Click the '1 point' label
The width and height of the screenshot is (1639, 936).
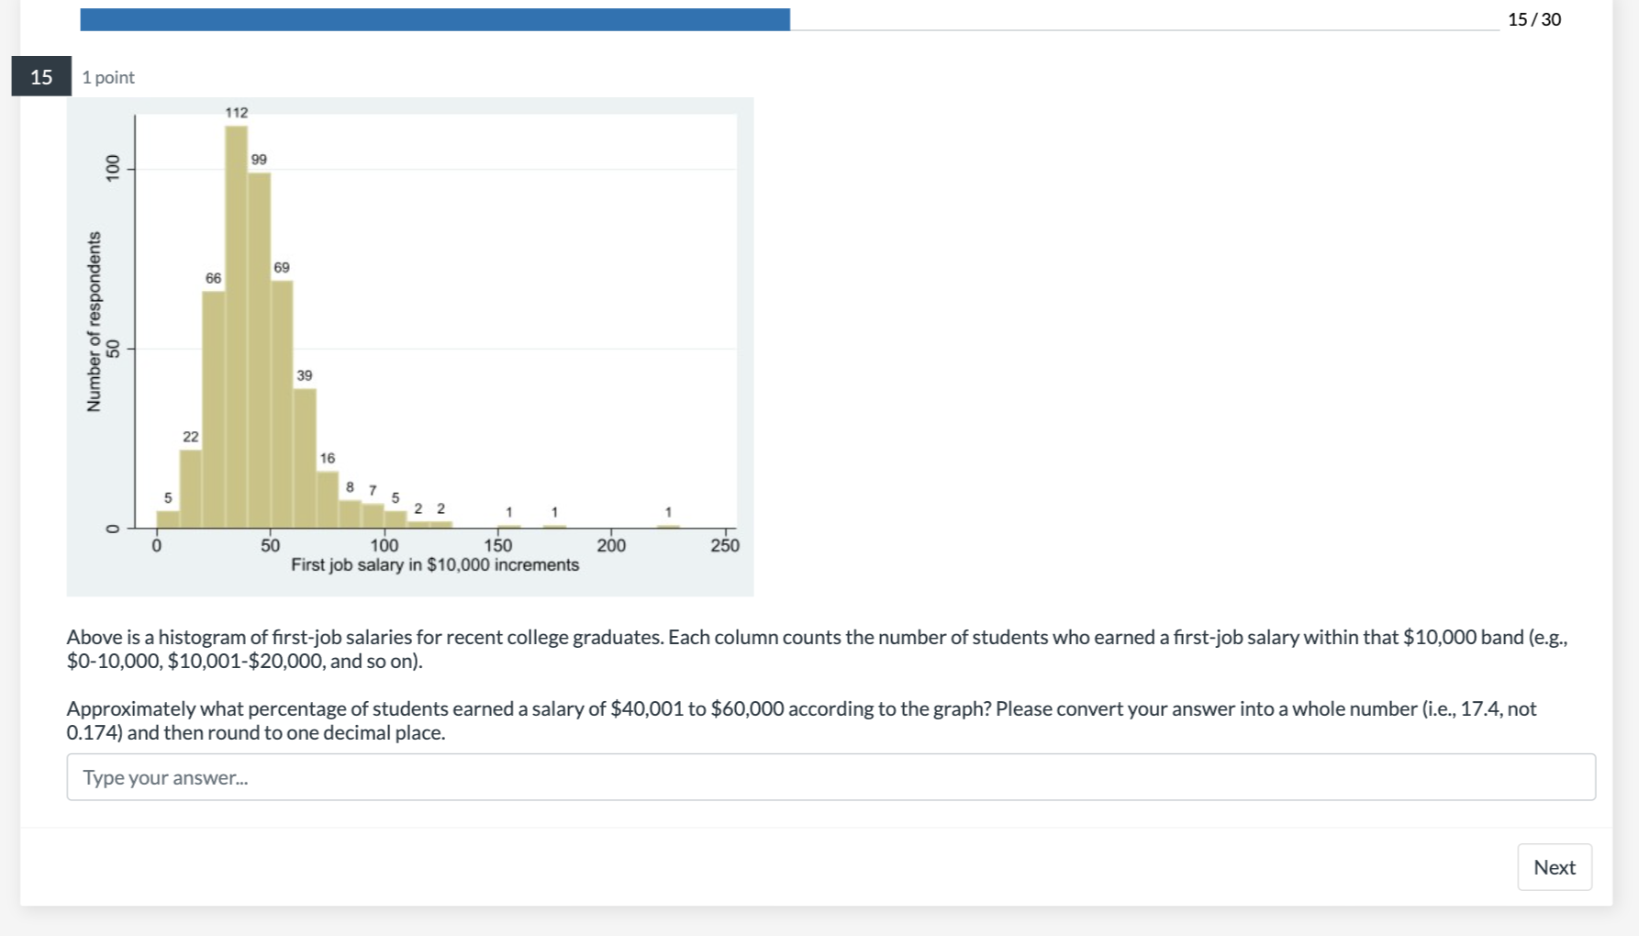pos(108,77)
